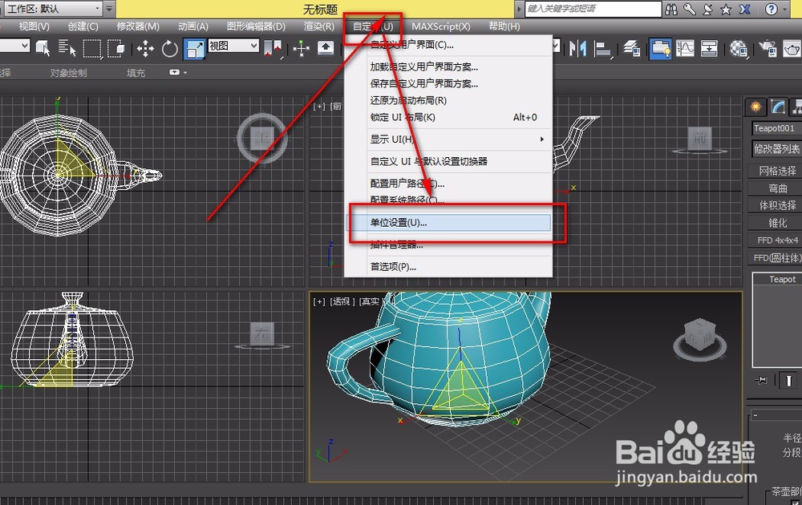
Task: Click the Mirror tool icon
Action: (x=577, y=49)
